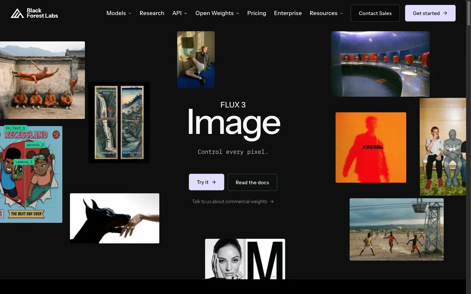Go to the Pricing page
This screenshot has height=294, width=471.
pyautogui.click(x=256, y=13)
